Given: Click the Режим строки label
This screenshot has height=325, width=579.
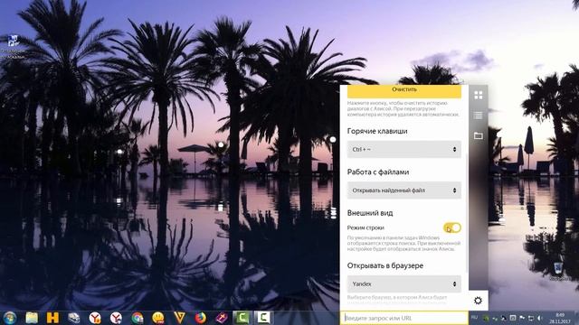Looking at the screenshot, I should (x=365, y=227).
